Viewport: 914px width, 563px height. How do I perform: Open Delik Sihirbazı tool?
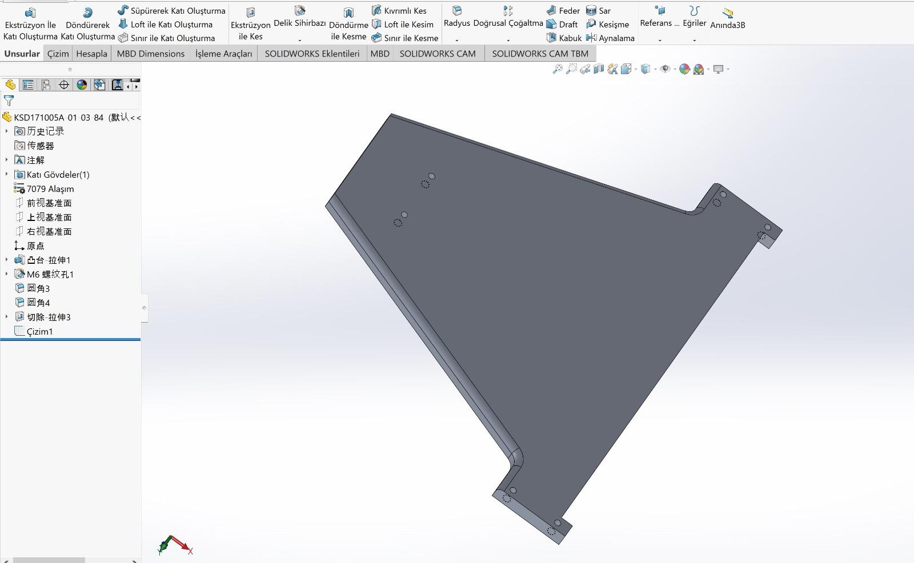(300, 17)
